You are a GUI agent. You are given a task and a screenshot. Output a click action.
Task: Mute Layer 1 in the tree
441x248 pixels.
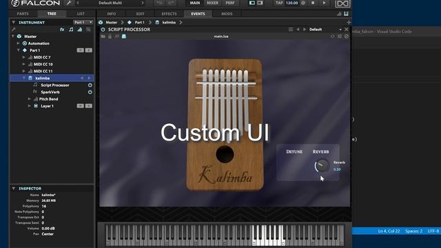[81, 106]
